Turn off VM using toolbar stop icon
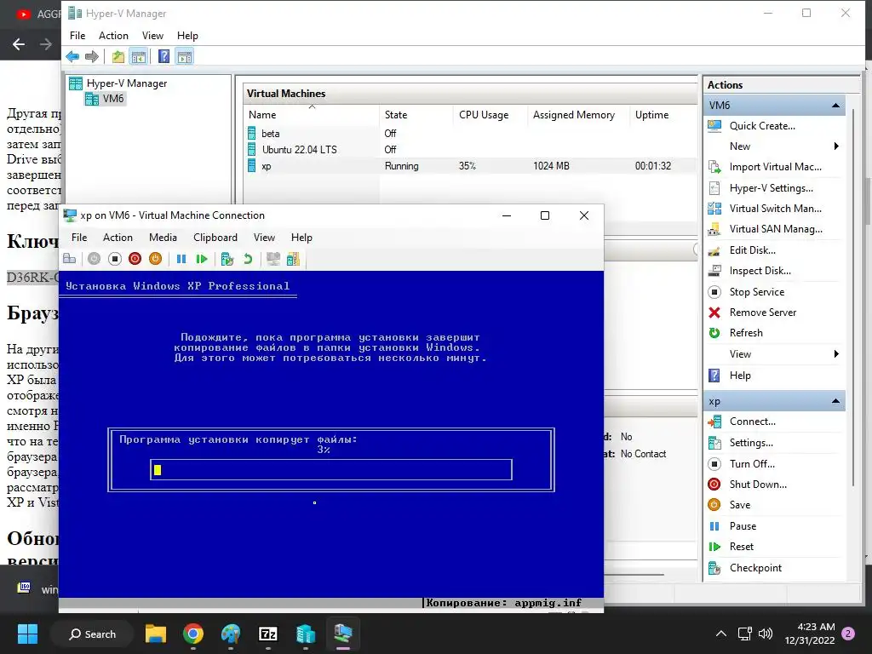This screenshot has height=654, width=872. (x=115, y=259)
